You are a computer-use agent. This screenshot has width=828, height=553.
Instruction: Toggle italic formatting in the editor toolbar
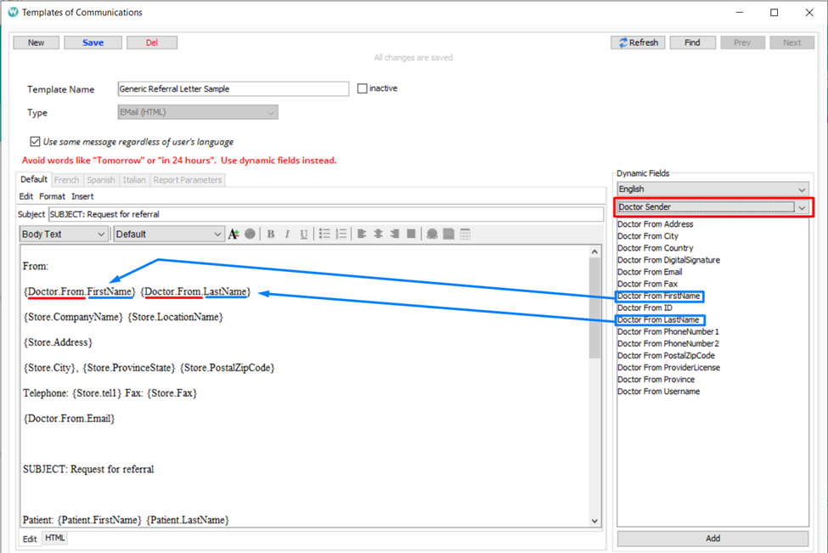coord(287,234)
